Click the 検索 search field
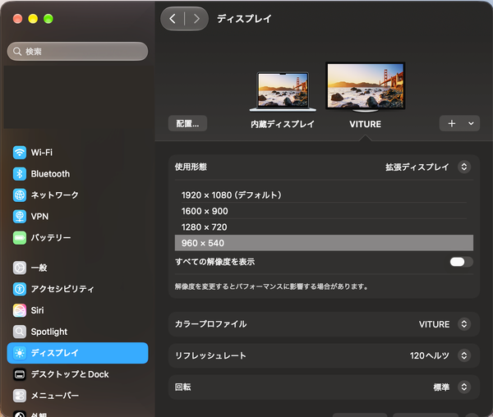Viewport: 493px width, 417px height. click(x=77, y=52)
